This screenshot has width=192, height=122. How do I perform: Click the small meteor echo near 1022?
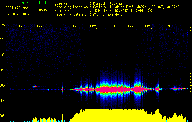(x=35, y=87)
